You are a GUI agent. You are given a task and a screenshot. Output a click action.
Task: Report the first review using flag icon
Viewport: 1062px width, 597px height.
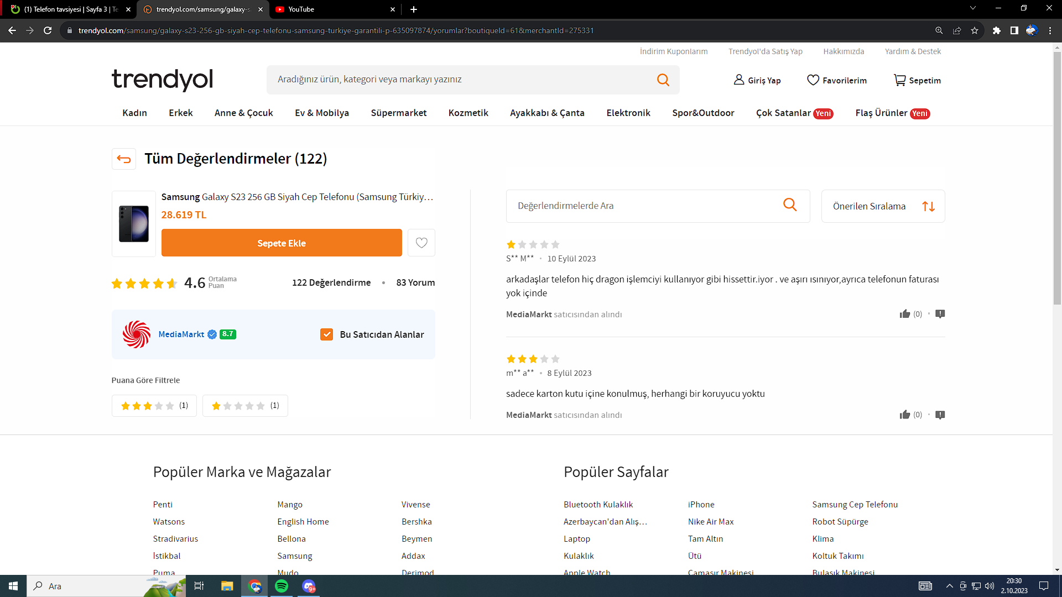coord(940,314)
